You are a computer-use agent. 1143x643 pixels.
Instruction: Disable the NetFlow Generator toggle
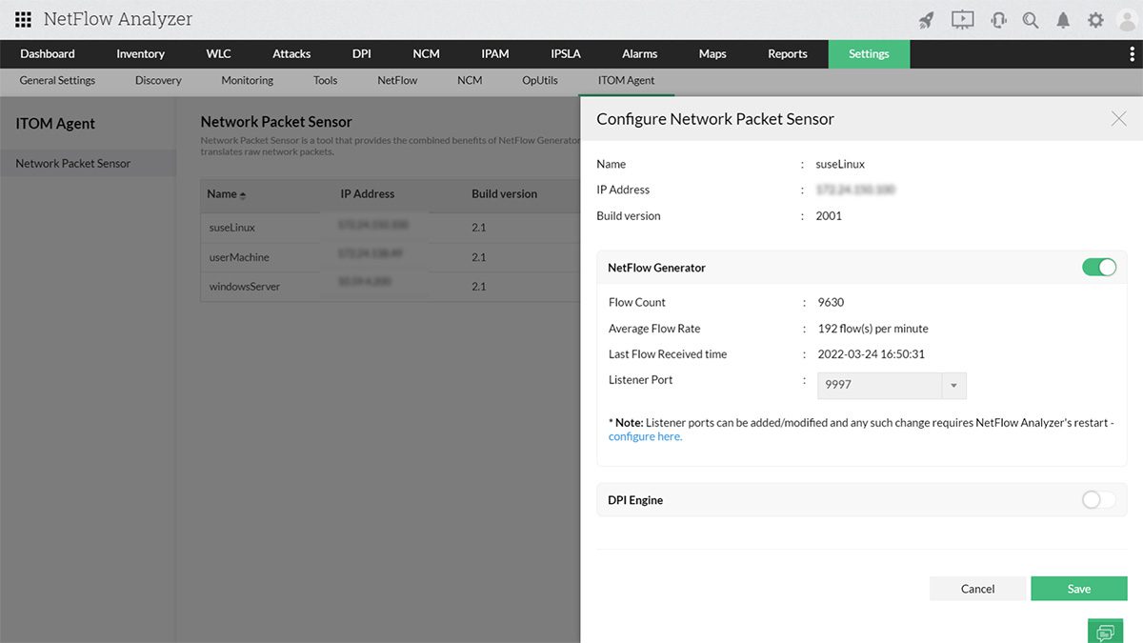click(1098, 268)
